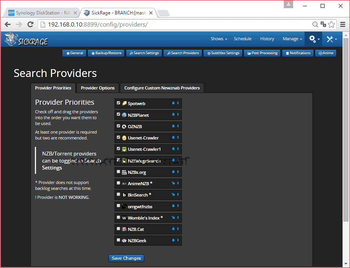Enable the Womble's Index provider checkbox

(x=118, y=217)
